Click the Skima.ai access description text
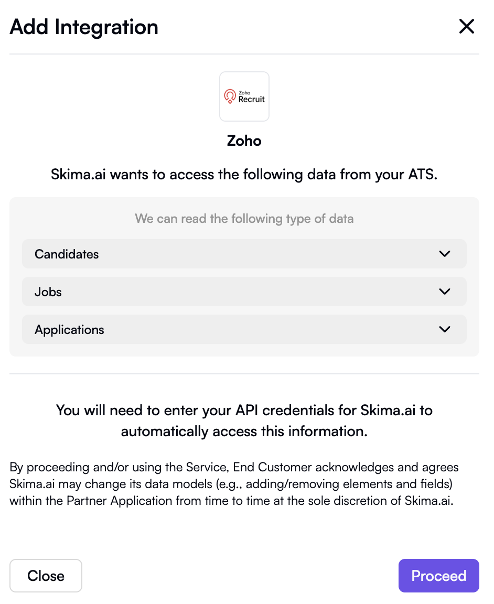 pos(244,174)
